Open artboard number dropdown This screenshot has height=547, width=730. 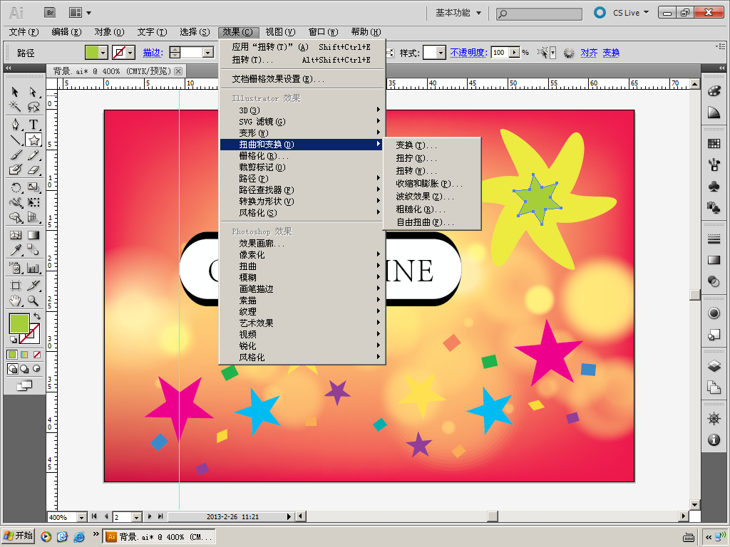[136, 517]
